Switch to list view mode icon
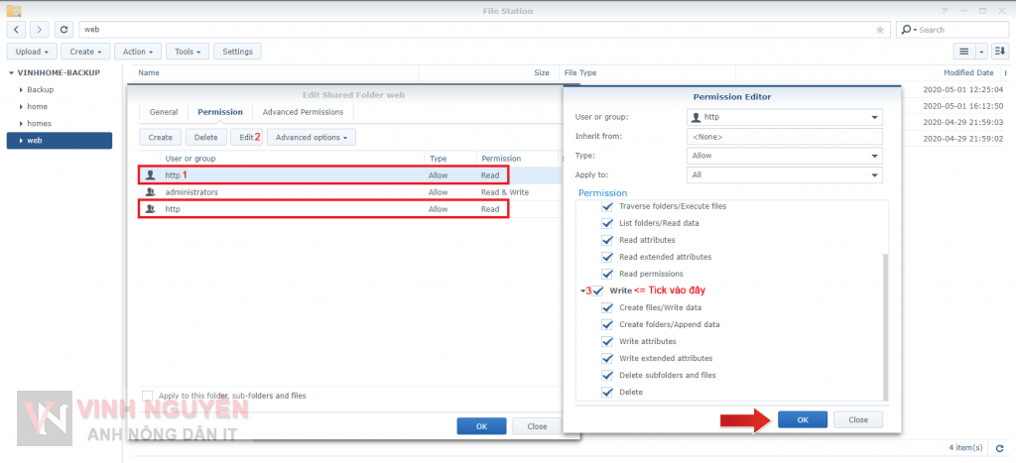The height and width of the screenshot is (463, 1016). (x=962, y=51)
